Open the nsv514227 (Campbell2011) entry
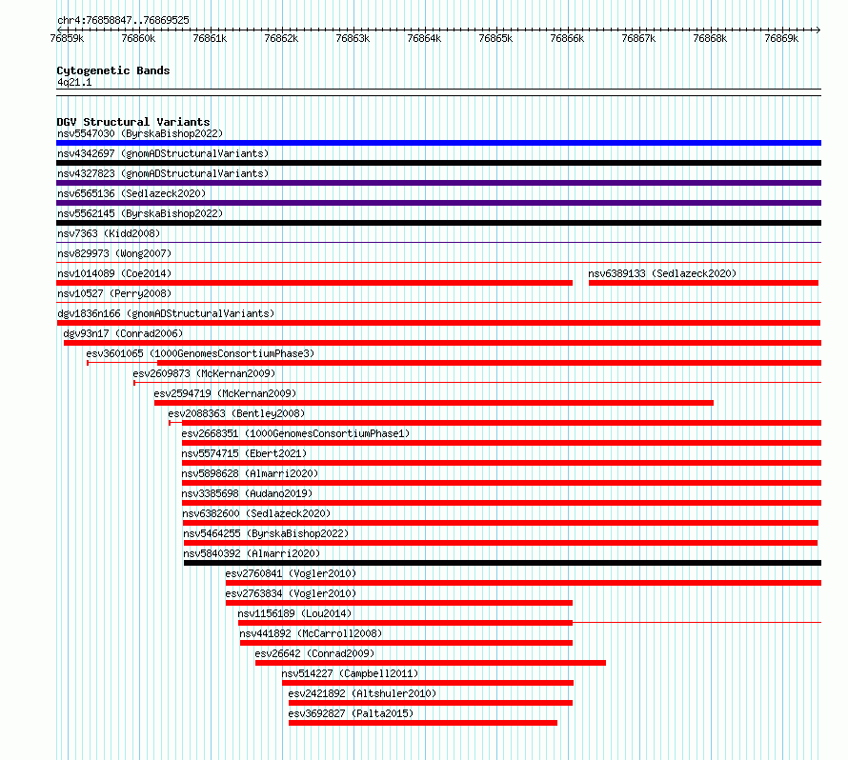 350,673
